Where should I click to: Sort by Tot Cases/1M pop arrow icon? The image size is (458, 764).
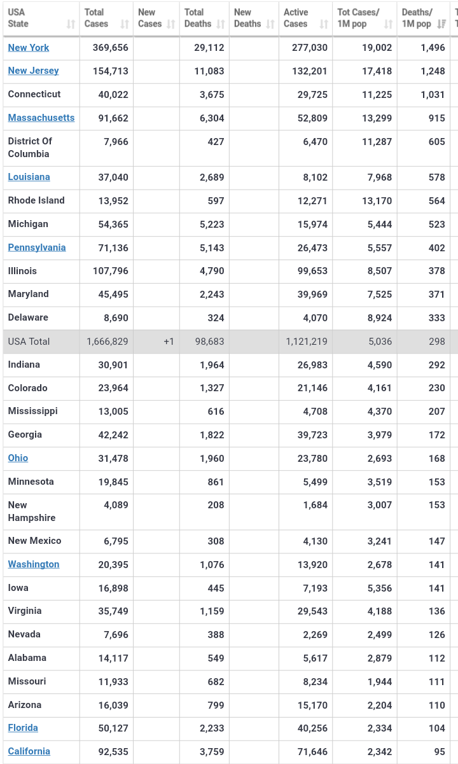point(389,24)
